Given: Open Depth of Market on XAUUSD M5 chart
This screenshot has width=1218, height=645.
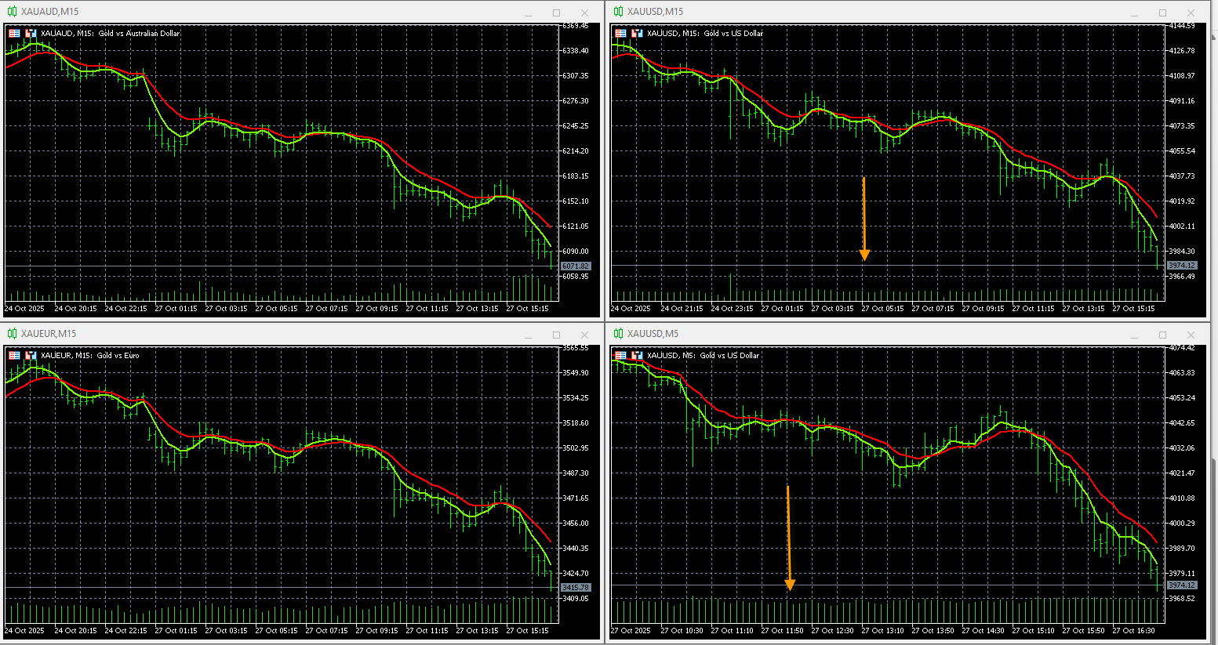Looking at the screenshot, I should pyautogui.click(x=638, y=356).
